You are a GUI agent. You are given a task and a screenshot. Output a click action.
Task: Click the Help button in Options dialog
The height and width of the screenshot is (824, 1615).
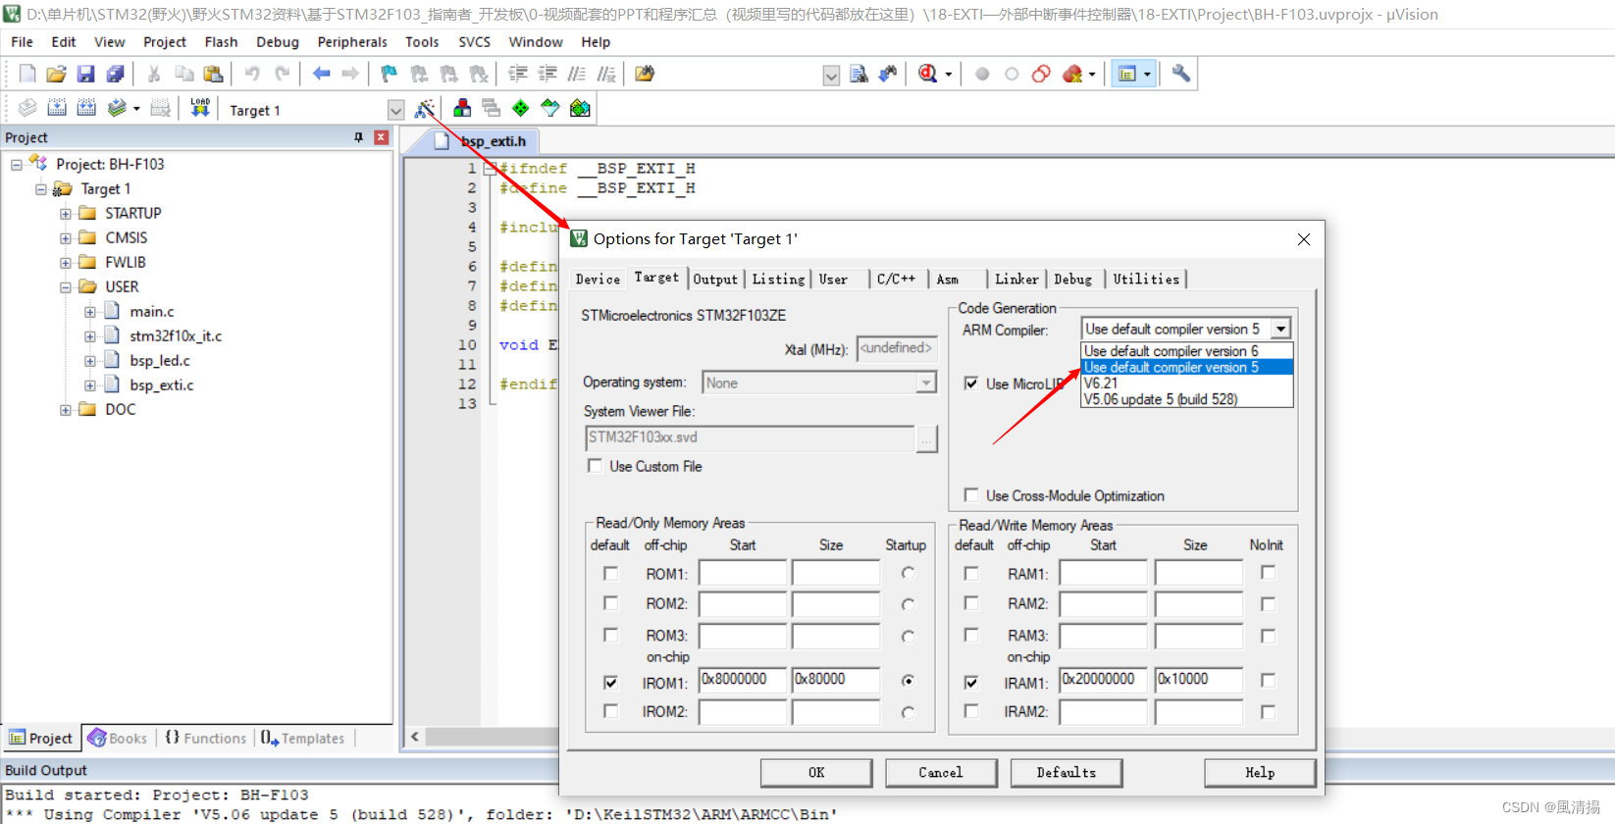pyautogui.click(x=1260, y=773)
